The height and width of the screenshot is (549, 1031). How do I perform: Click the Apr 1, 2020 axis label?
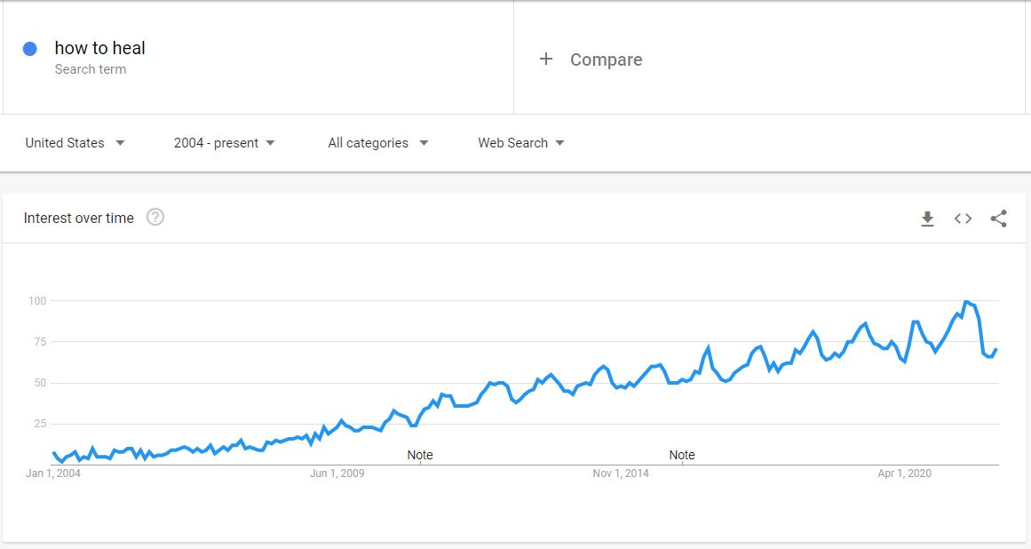pos(904,473)
